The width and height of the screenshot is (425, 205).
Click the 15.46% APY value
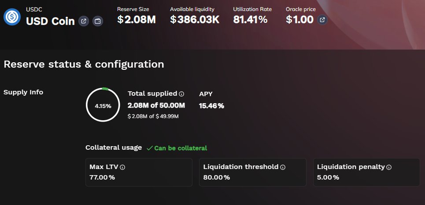point(211,106)
